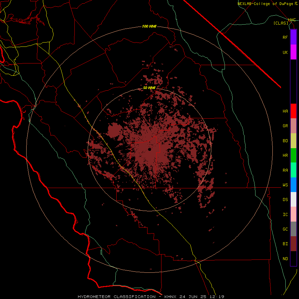Click the HR legend label
Screen dimensions: 299x299
click(285, 155)
